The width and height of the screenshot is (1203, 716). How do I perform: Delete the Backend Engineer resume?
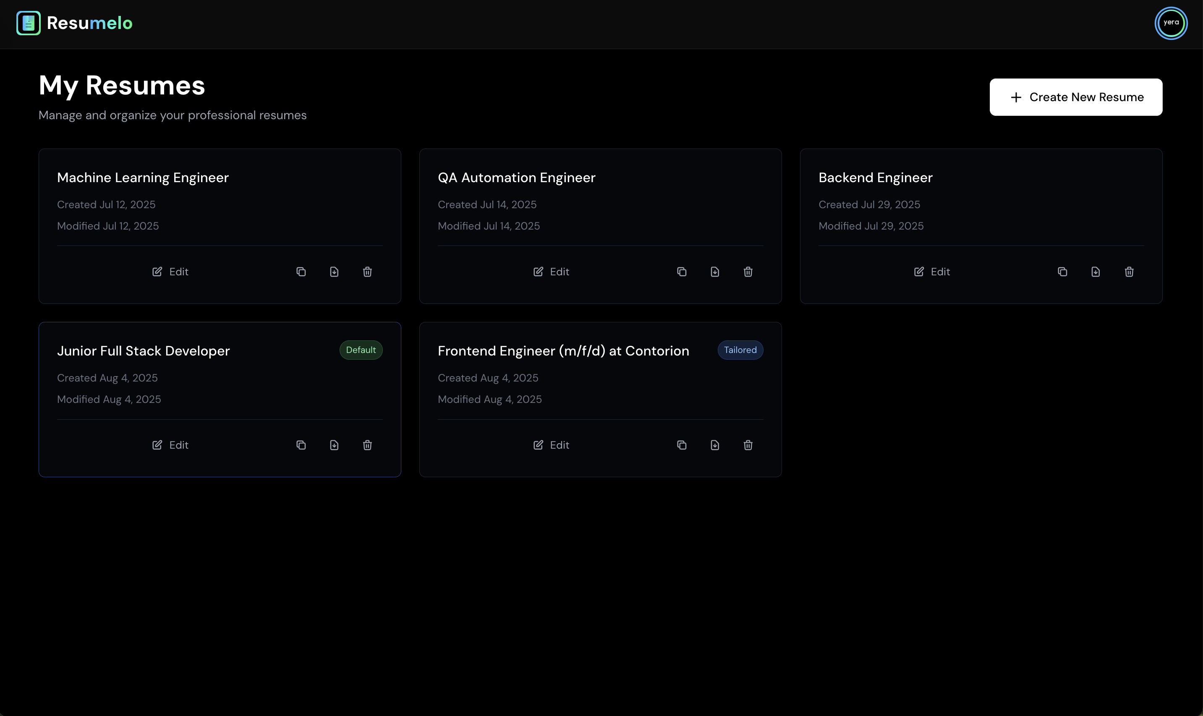coord(1129,272)
